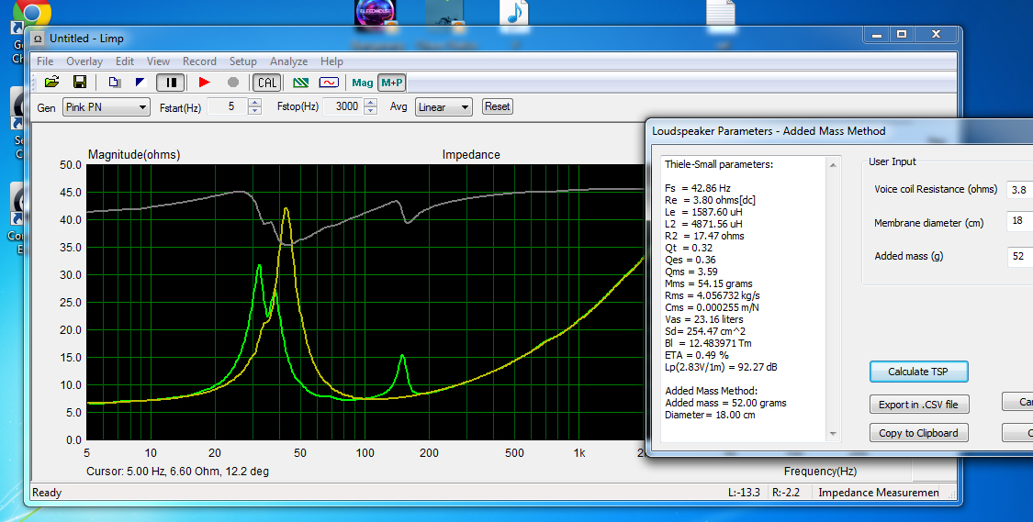The height and width of the screenshot is (522, 1033).
Task: Click the Export in .CSV file button
Action: click(918, 405)
